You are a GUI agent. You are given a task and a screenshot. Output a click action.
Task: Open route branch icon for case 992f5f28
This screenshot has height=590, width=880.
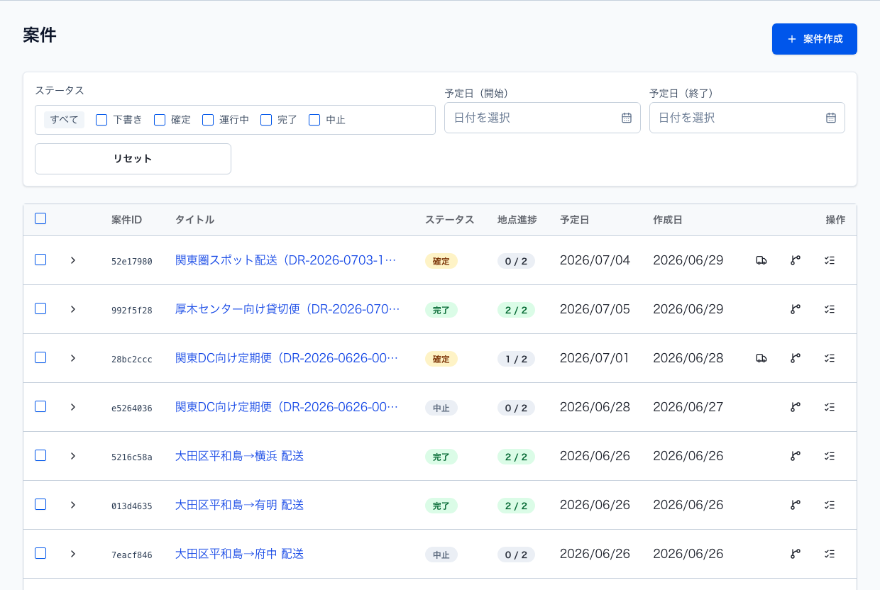pos(796,309)
